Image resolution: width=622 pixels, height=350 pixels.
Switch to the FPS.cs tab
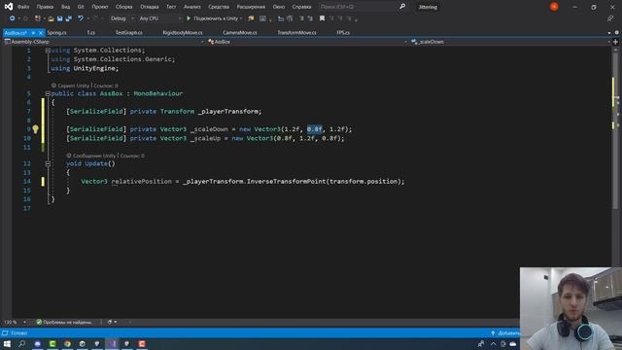click(343, 33)
